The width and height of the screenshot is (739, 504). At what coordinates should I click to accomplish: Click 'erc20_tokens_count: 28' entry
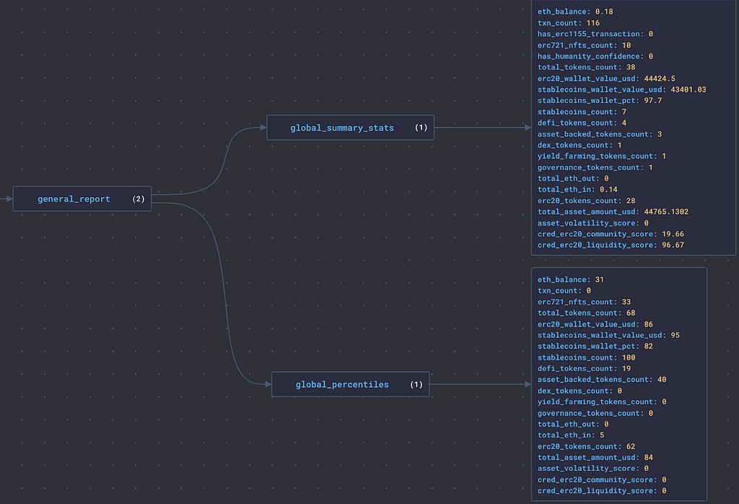click(x=586, y=201)
